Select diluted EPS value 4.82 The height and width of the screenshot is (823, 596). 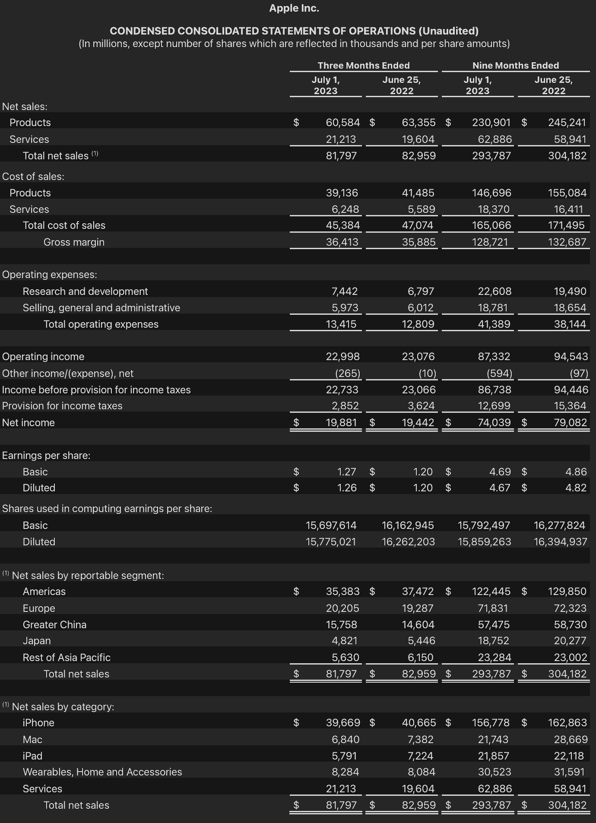(576, 488)
